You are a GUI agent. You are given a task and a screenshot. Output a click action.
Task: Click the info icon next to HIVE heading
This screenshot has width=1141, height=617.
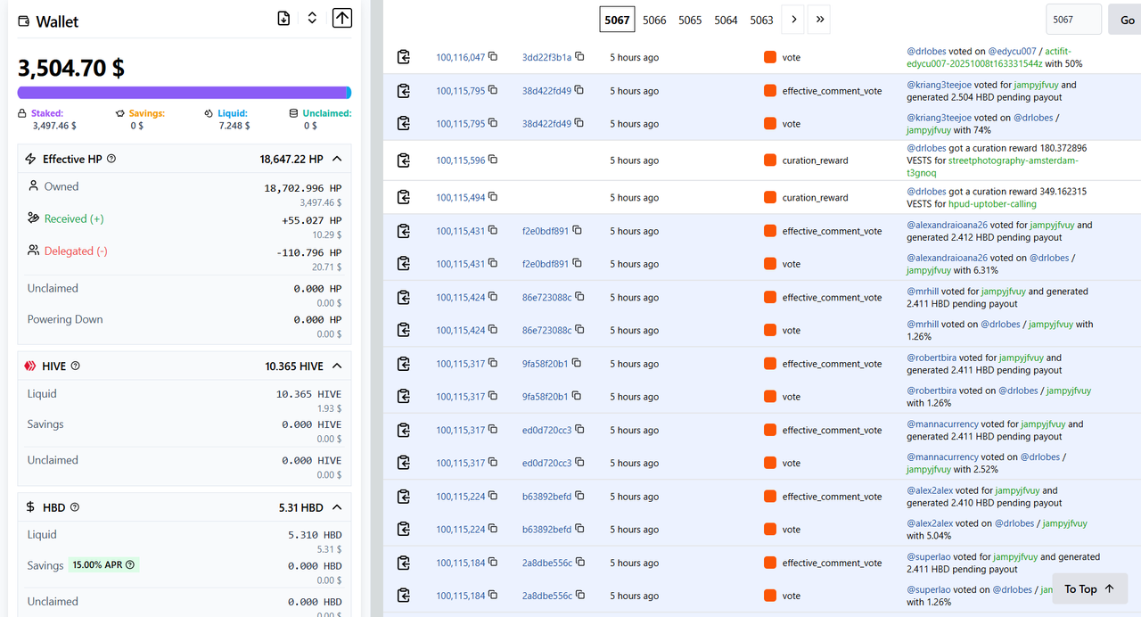pos(76,366)
